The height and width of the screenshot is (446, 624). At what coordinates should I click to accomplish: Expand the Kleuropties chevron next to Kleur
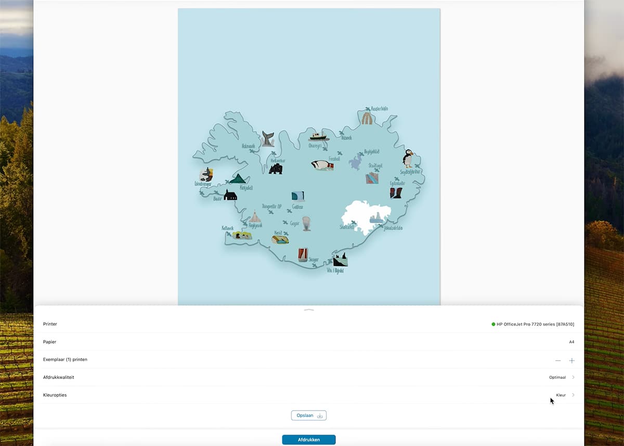pos(573,395)
